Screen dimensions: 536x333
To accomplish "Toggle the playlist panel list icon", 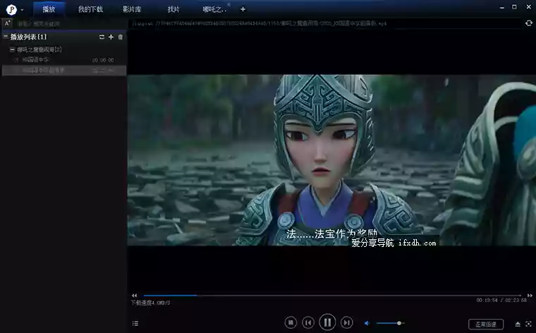I will (135, 323).
